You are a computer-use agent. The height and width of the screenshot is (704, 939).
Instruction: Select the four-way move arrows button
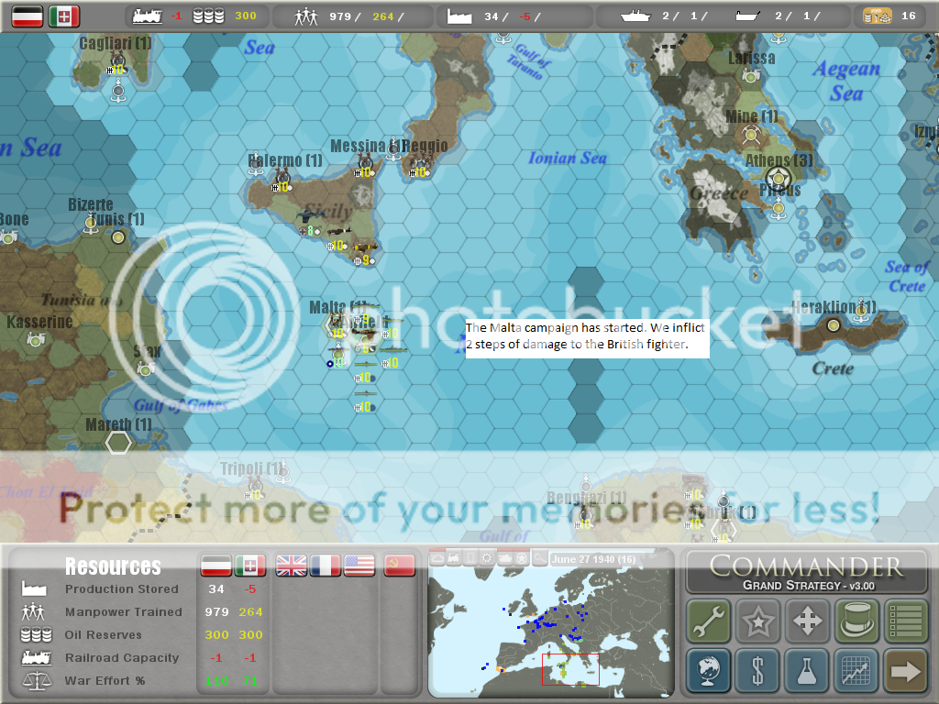tap(808, 621)
